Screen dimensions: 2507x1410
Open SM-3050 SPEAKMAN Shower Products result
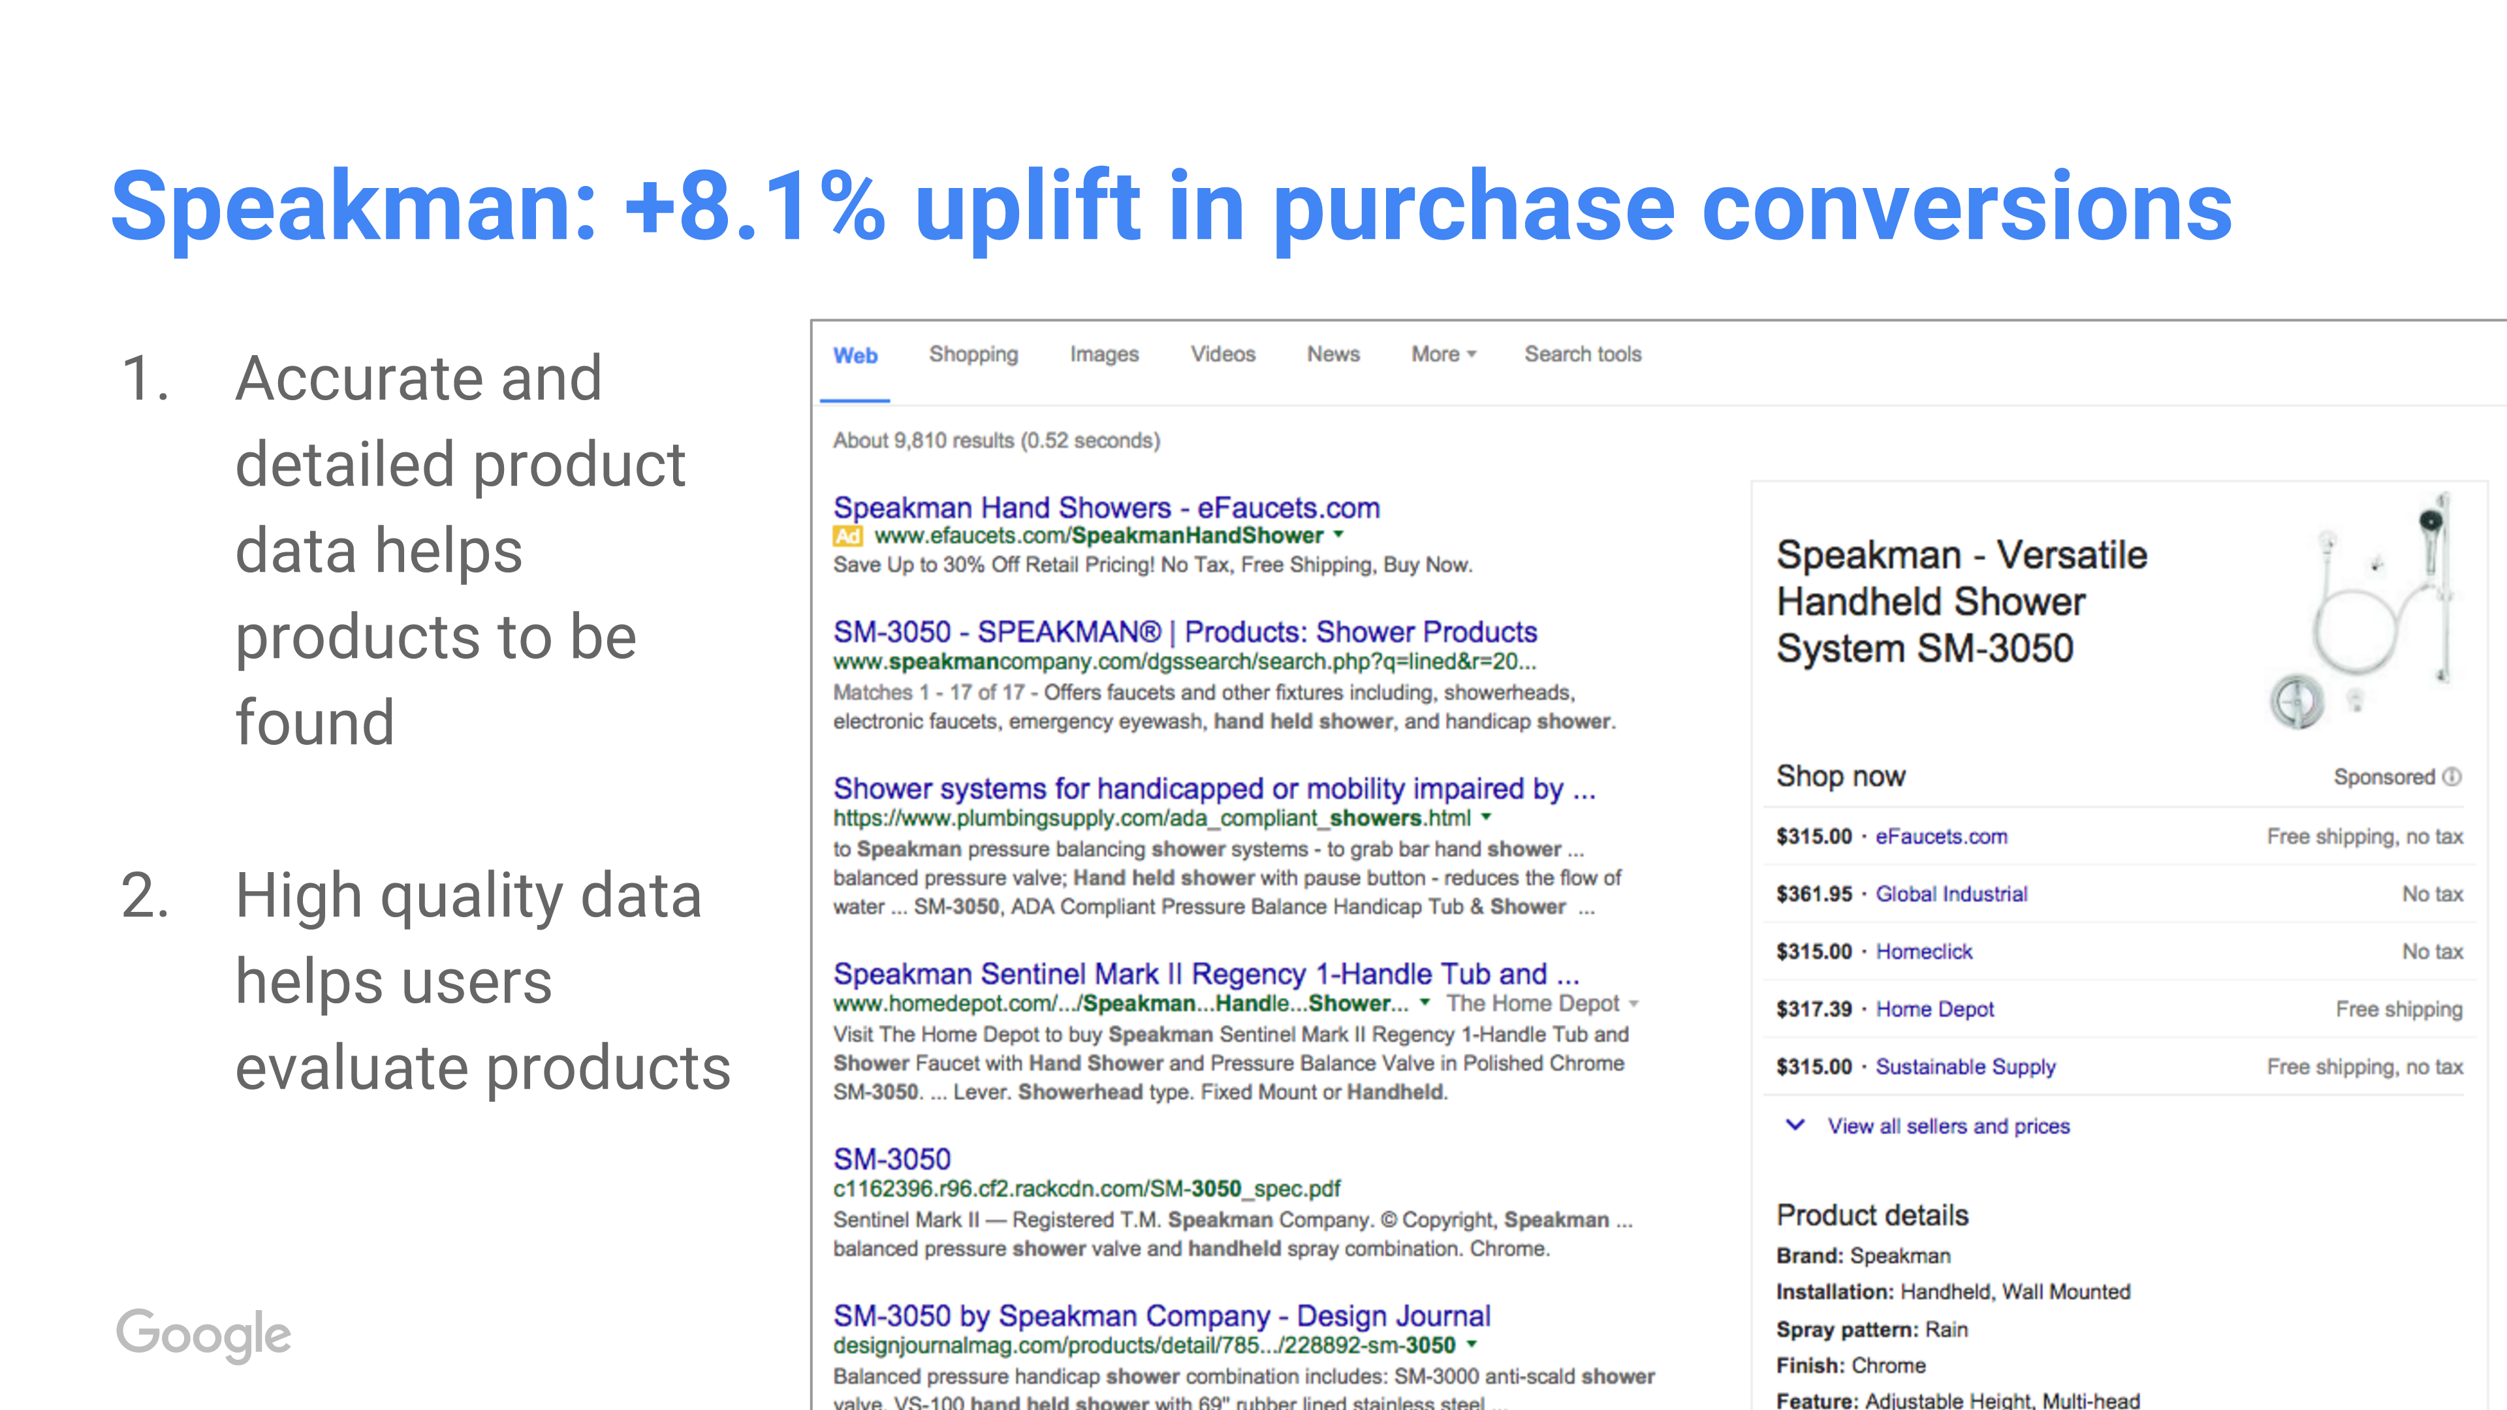(1184, 631)
